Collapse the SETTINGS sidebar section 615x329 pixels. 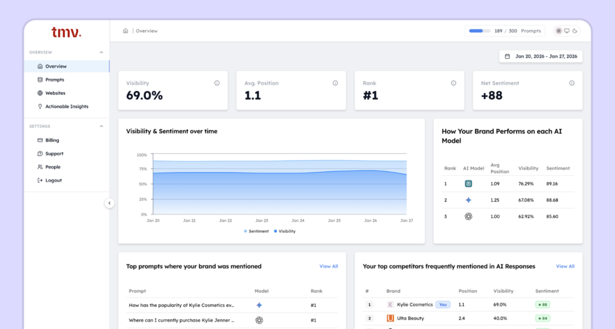tap(101, 126)
